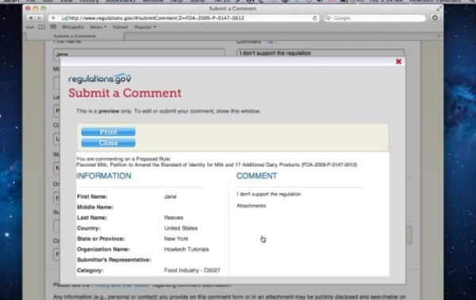
Task: Click the Print button in the preview
Action: tap(109, 132)
